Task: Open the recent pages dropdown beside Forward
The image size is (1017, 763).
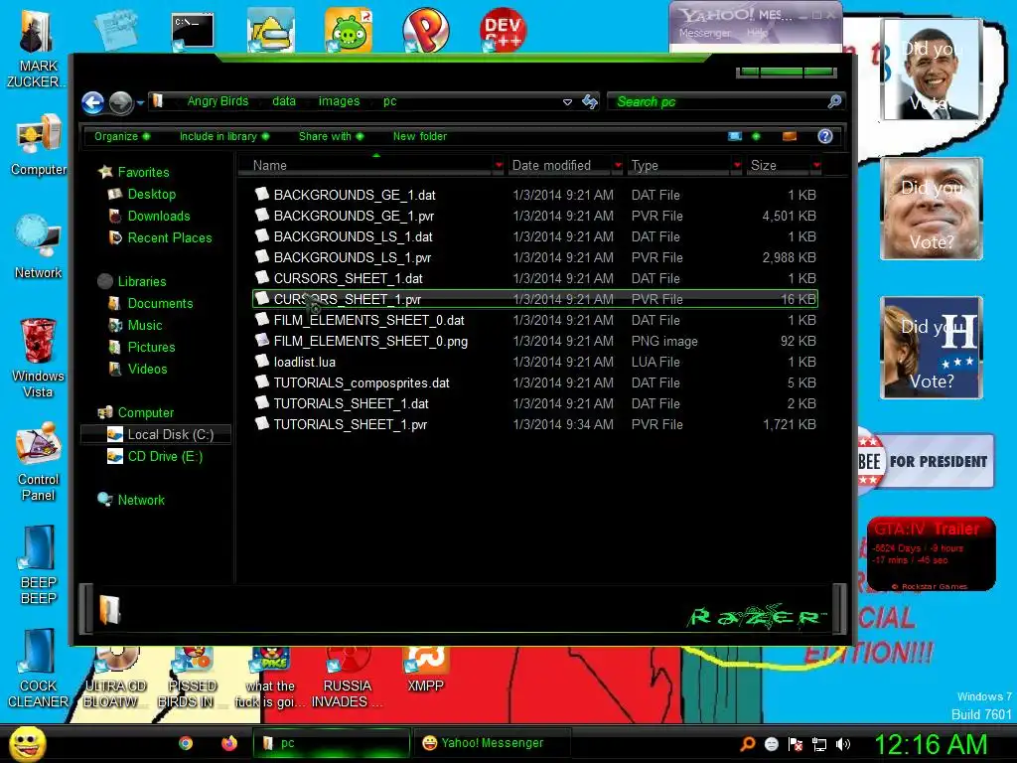Action: coord(140,103)
